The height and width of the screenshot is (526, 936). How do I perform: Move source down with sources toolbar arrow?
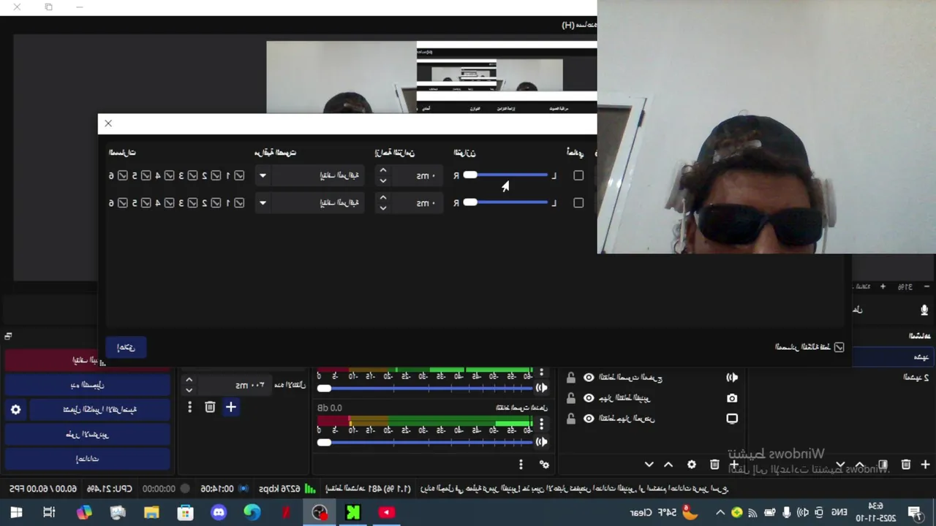point(649,465)
